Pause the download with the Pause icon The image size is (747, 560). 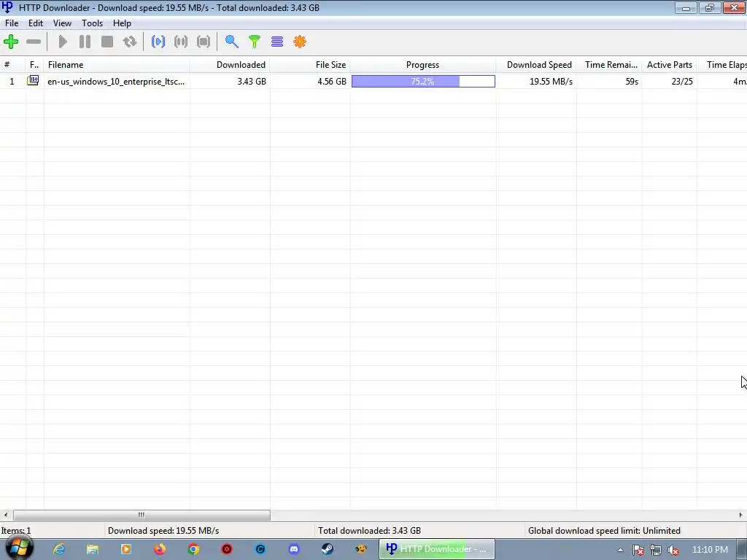pyautogui.click(x=85, y=42)
